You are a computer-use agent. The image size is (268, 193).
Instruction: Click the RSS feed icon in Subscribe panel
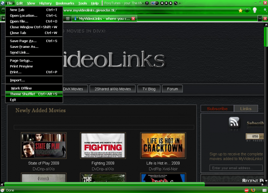pos(234,122)
